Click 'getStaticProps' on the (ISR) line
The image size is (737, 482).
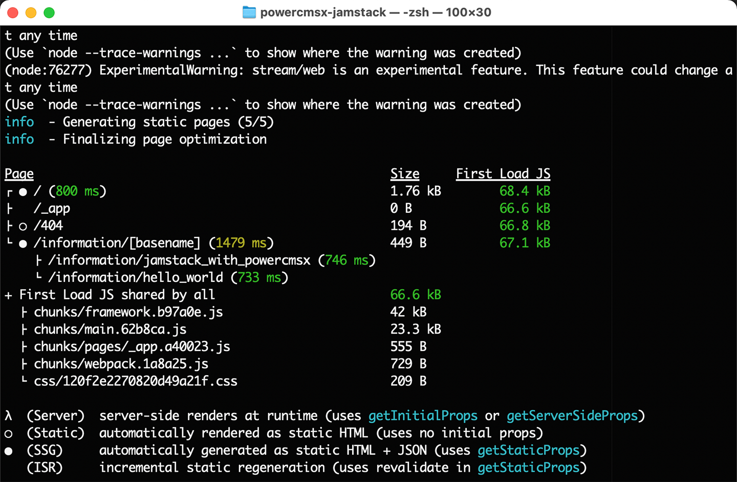click(x=529, y=468)
